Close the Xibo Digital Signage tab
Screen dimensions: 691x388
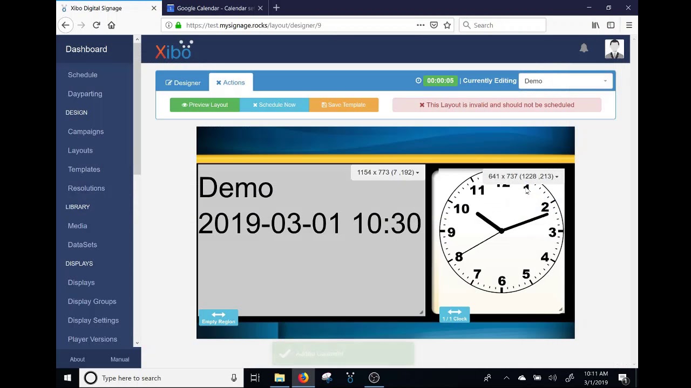(154, 8)
